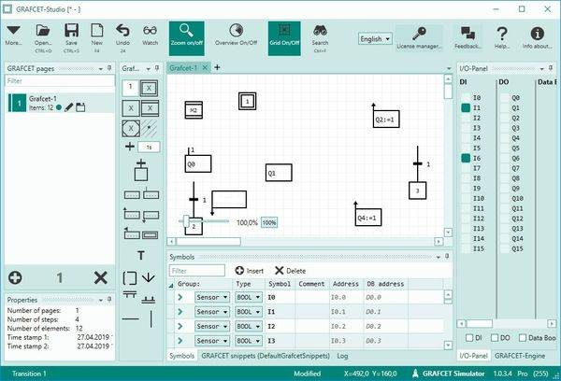Switch to the Symbols bottom tab
Image resolution: width=561 pixels, height=381 pixels.
pos(181,356)
